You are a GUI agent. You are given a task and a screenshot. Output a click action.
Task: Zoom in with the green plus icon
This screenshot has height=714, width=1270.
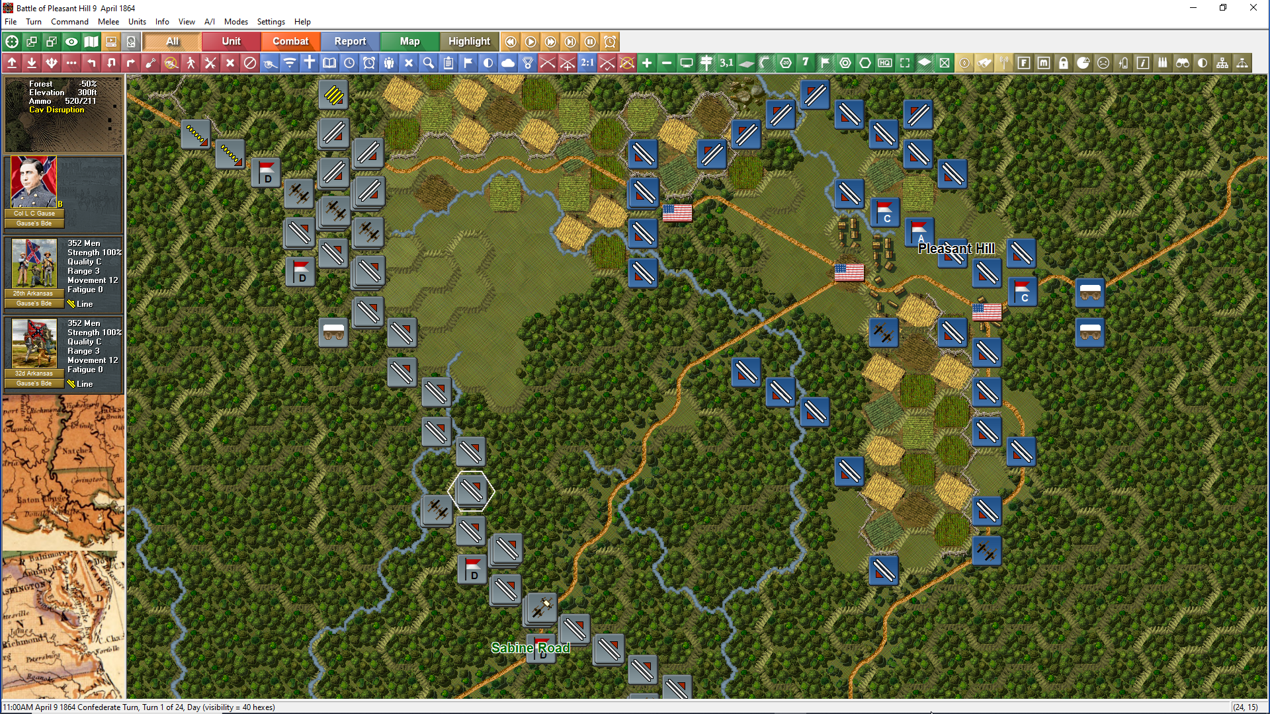point(647,63)
